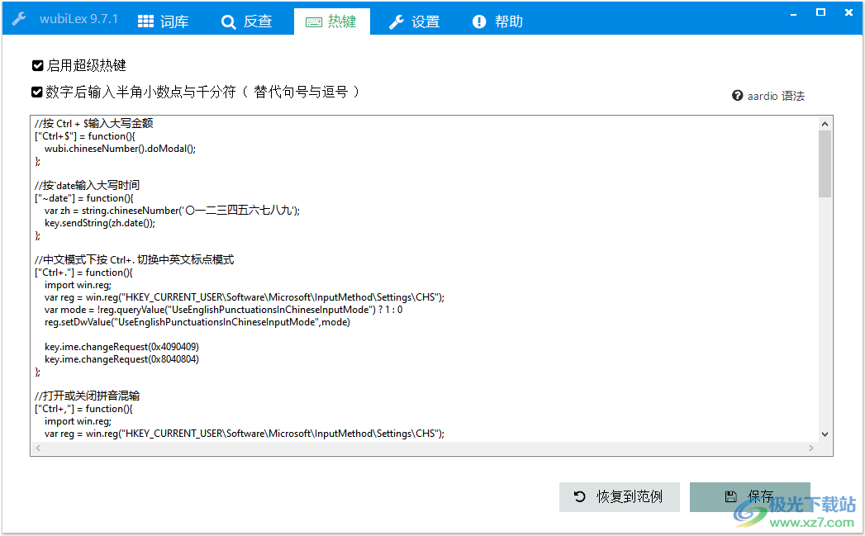
Task: Click the horizontal scrollbar right arrow
Action: tap(812, 447)
